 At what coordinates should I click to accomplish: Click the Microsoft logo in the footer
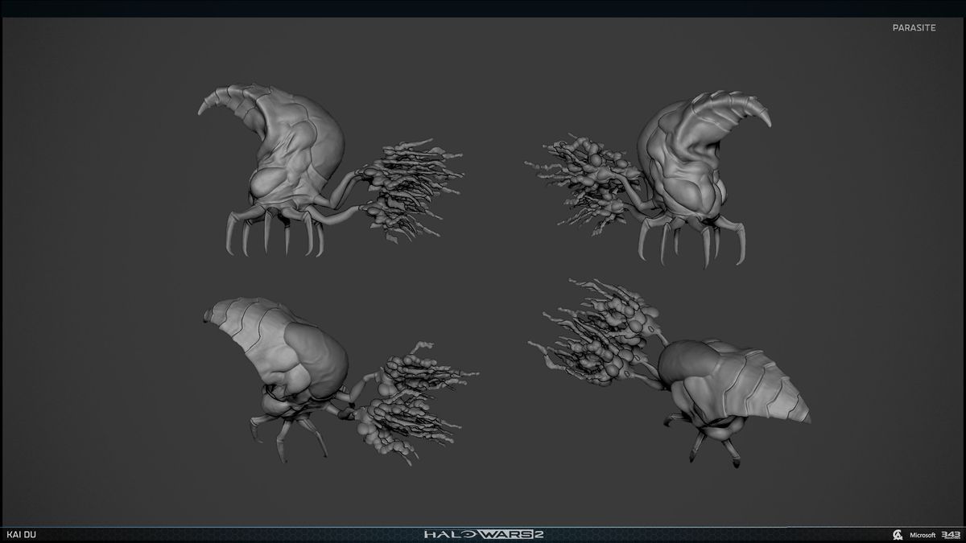[923, 535]
